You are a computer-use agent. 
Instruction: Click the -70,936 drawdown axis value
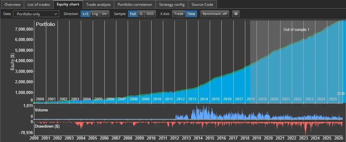point(26,133)
